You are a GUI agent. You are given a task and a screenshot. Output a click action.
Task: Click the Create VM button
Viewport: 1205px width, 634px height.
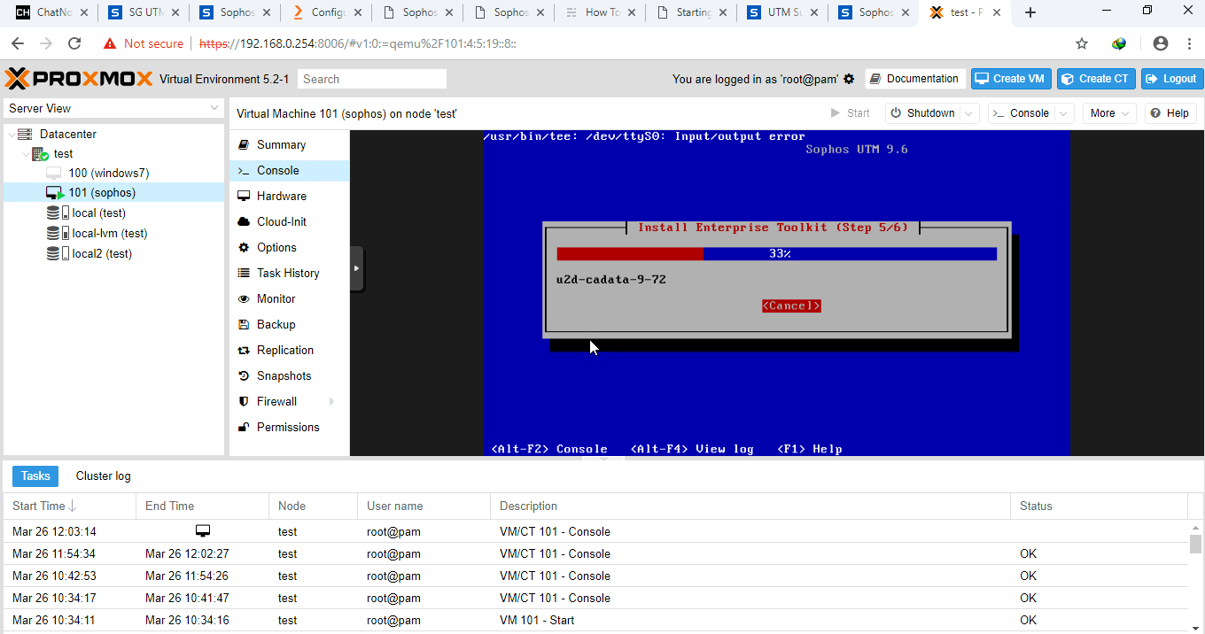pyautogui.click(x=1011, y=79)
